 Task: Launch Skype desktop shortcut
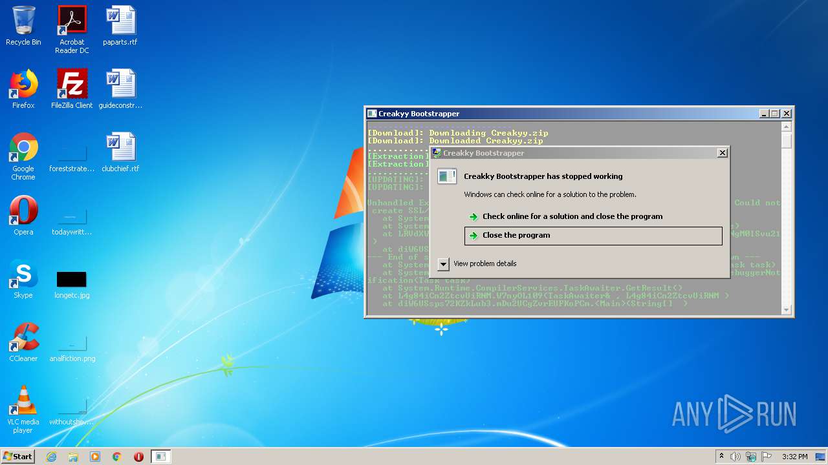point(23,280)
